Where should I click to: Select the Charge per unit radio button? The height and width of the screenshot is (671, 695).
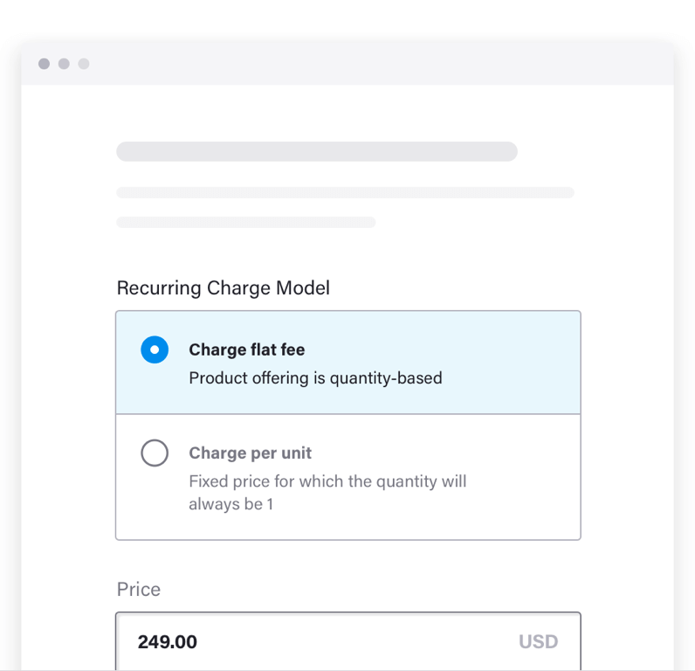(x=155, y=453)
